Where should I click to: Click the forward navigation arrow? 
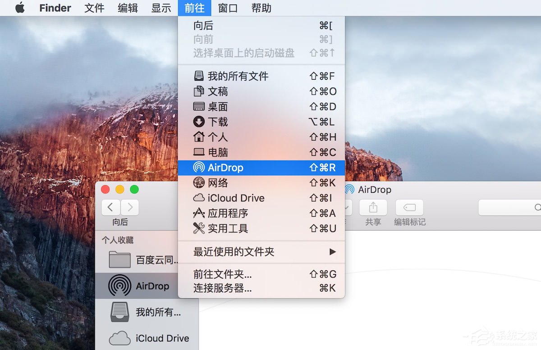[129, 207]
